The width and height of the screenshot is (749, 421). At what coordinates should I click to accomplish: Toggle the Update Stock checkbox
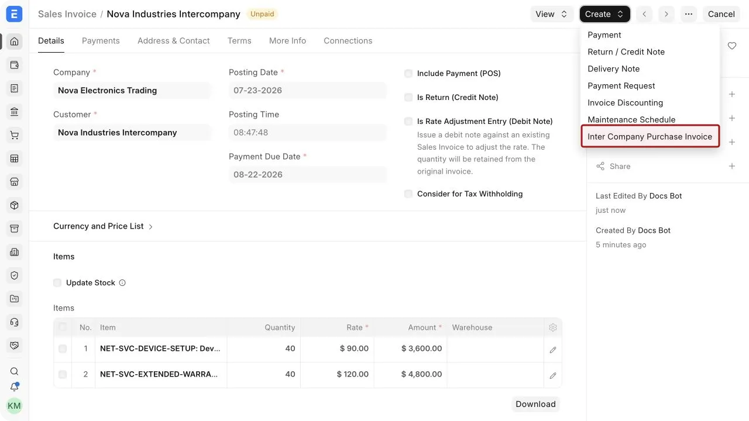(57, 283)
